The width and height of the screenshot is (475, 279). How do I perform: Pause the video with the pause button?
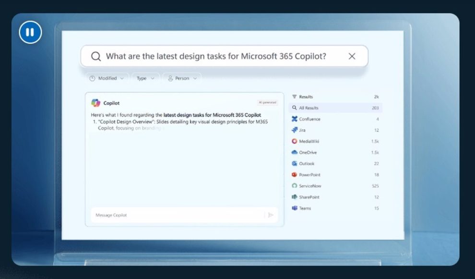(x=30, y=32)
